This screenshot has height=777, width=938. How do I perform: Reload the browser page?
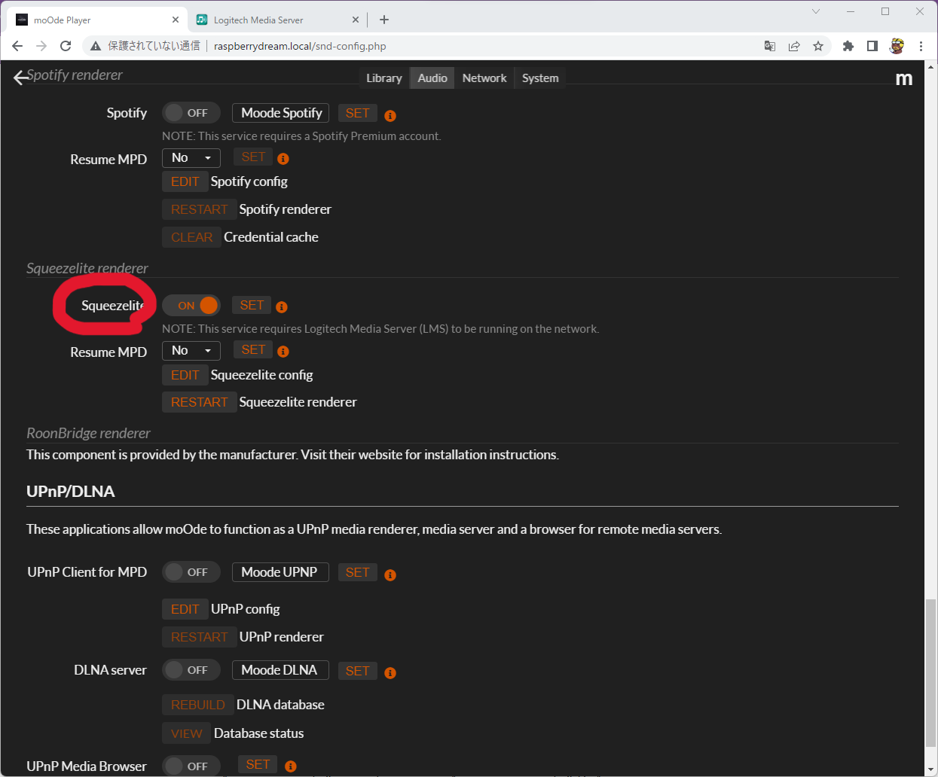pyautogui.click(x=66, y=46)
